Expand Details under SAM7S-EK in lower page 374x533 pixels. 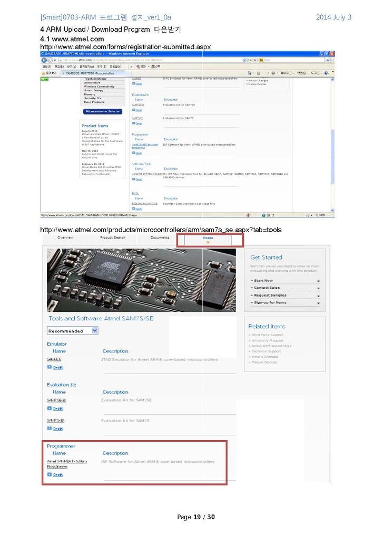pyautogui.click(x=55, y=429)
